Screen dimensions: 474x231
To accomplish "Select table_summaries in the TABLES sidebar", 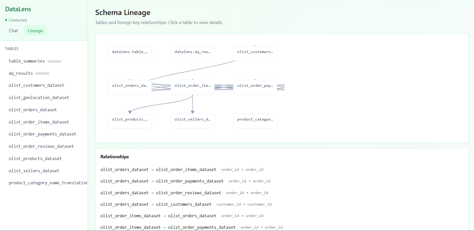I will 27,61.
